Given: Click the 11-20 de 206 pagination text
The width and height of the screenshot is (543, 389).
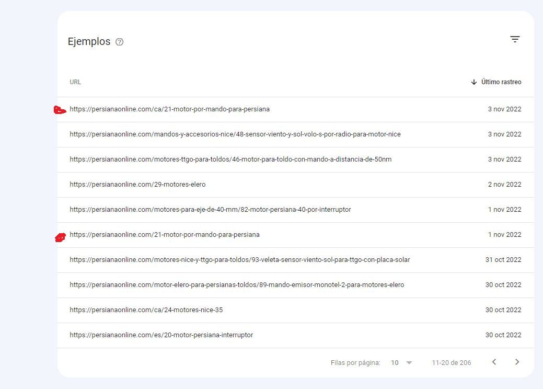Looking at the screenshot, I should point(451,363).
